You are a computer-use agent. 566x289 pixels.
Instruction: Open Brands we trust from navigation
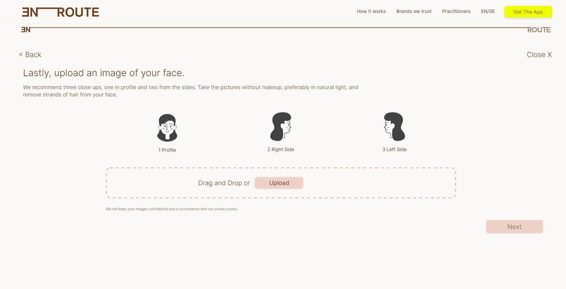[x=414, y=11]
